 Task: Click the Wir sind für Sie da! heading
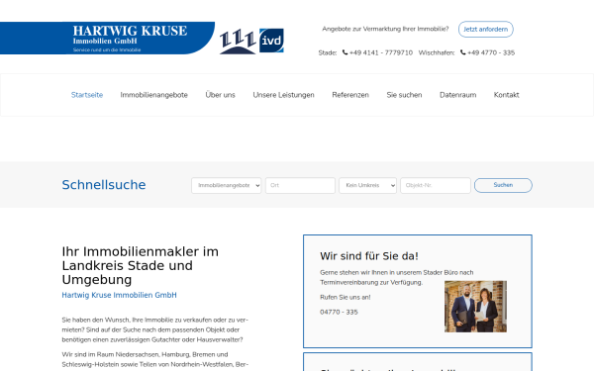tap(369, 256)
